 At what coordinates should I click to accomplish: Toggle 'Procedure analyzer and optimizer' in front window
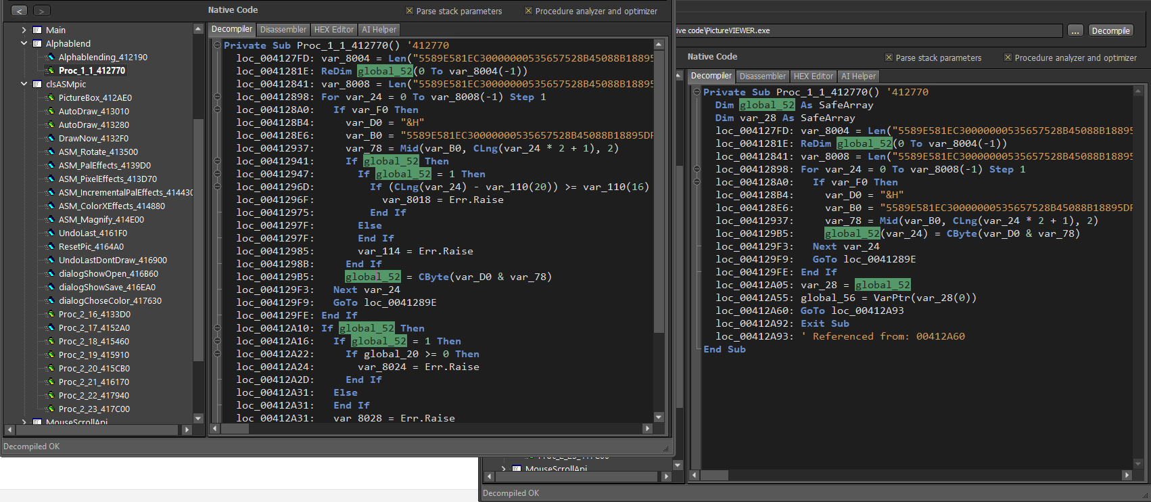[x=529, y=11]
